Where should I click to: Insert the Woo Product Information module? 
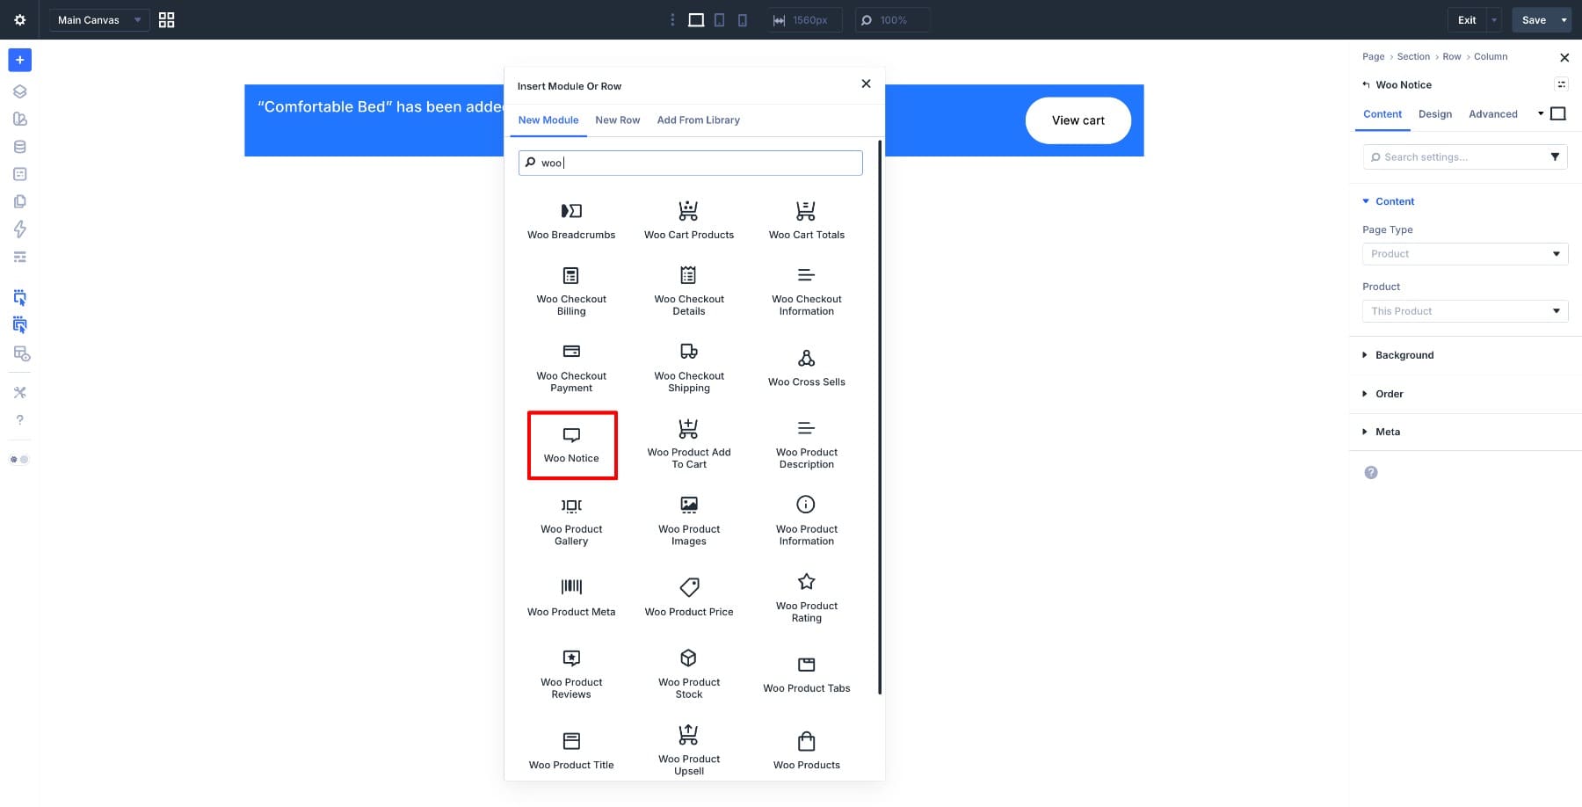click(x=807, y=521)
